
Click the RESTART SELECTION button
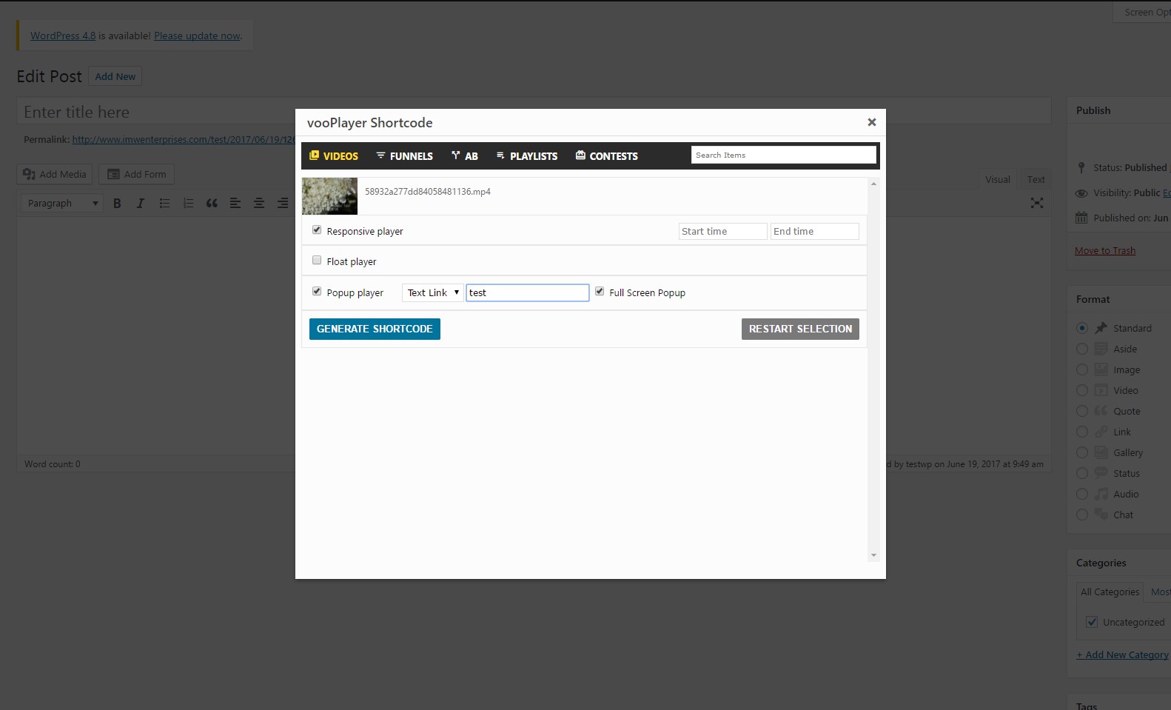coord(800,329)
